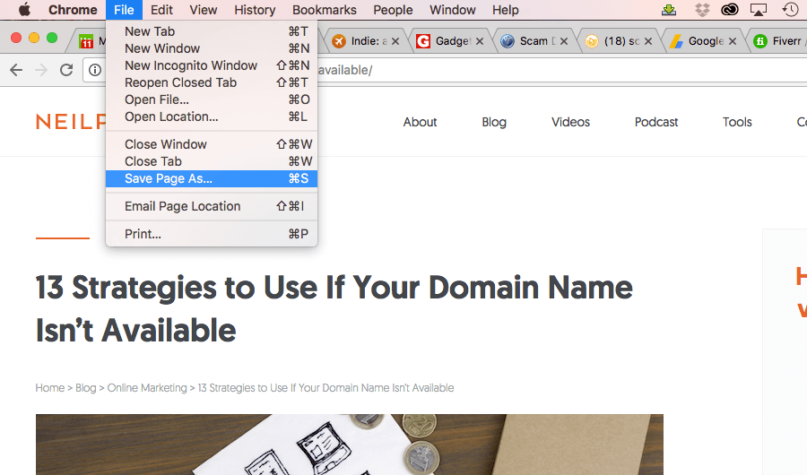Image resolution: width=807 pixels, height=475 pixels.
Task: Choose Print… from File menu
Action: [212, 234]
